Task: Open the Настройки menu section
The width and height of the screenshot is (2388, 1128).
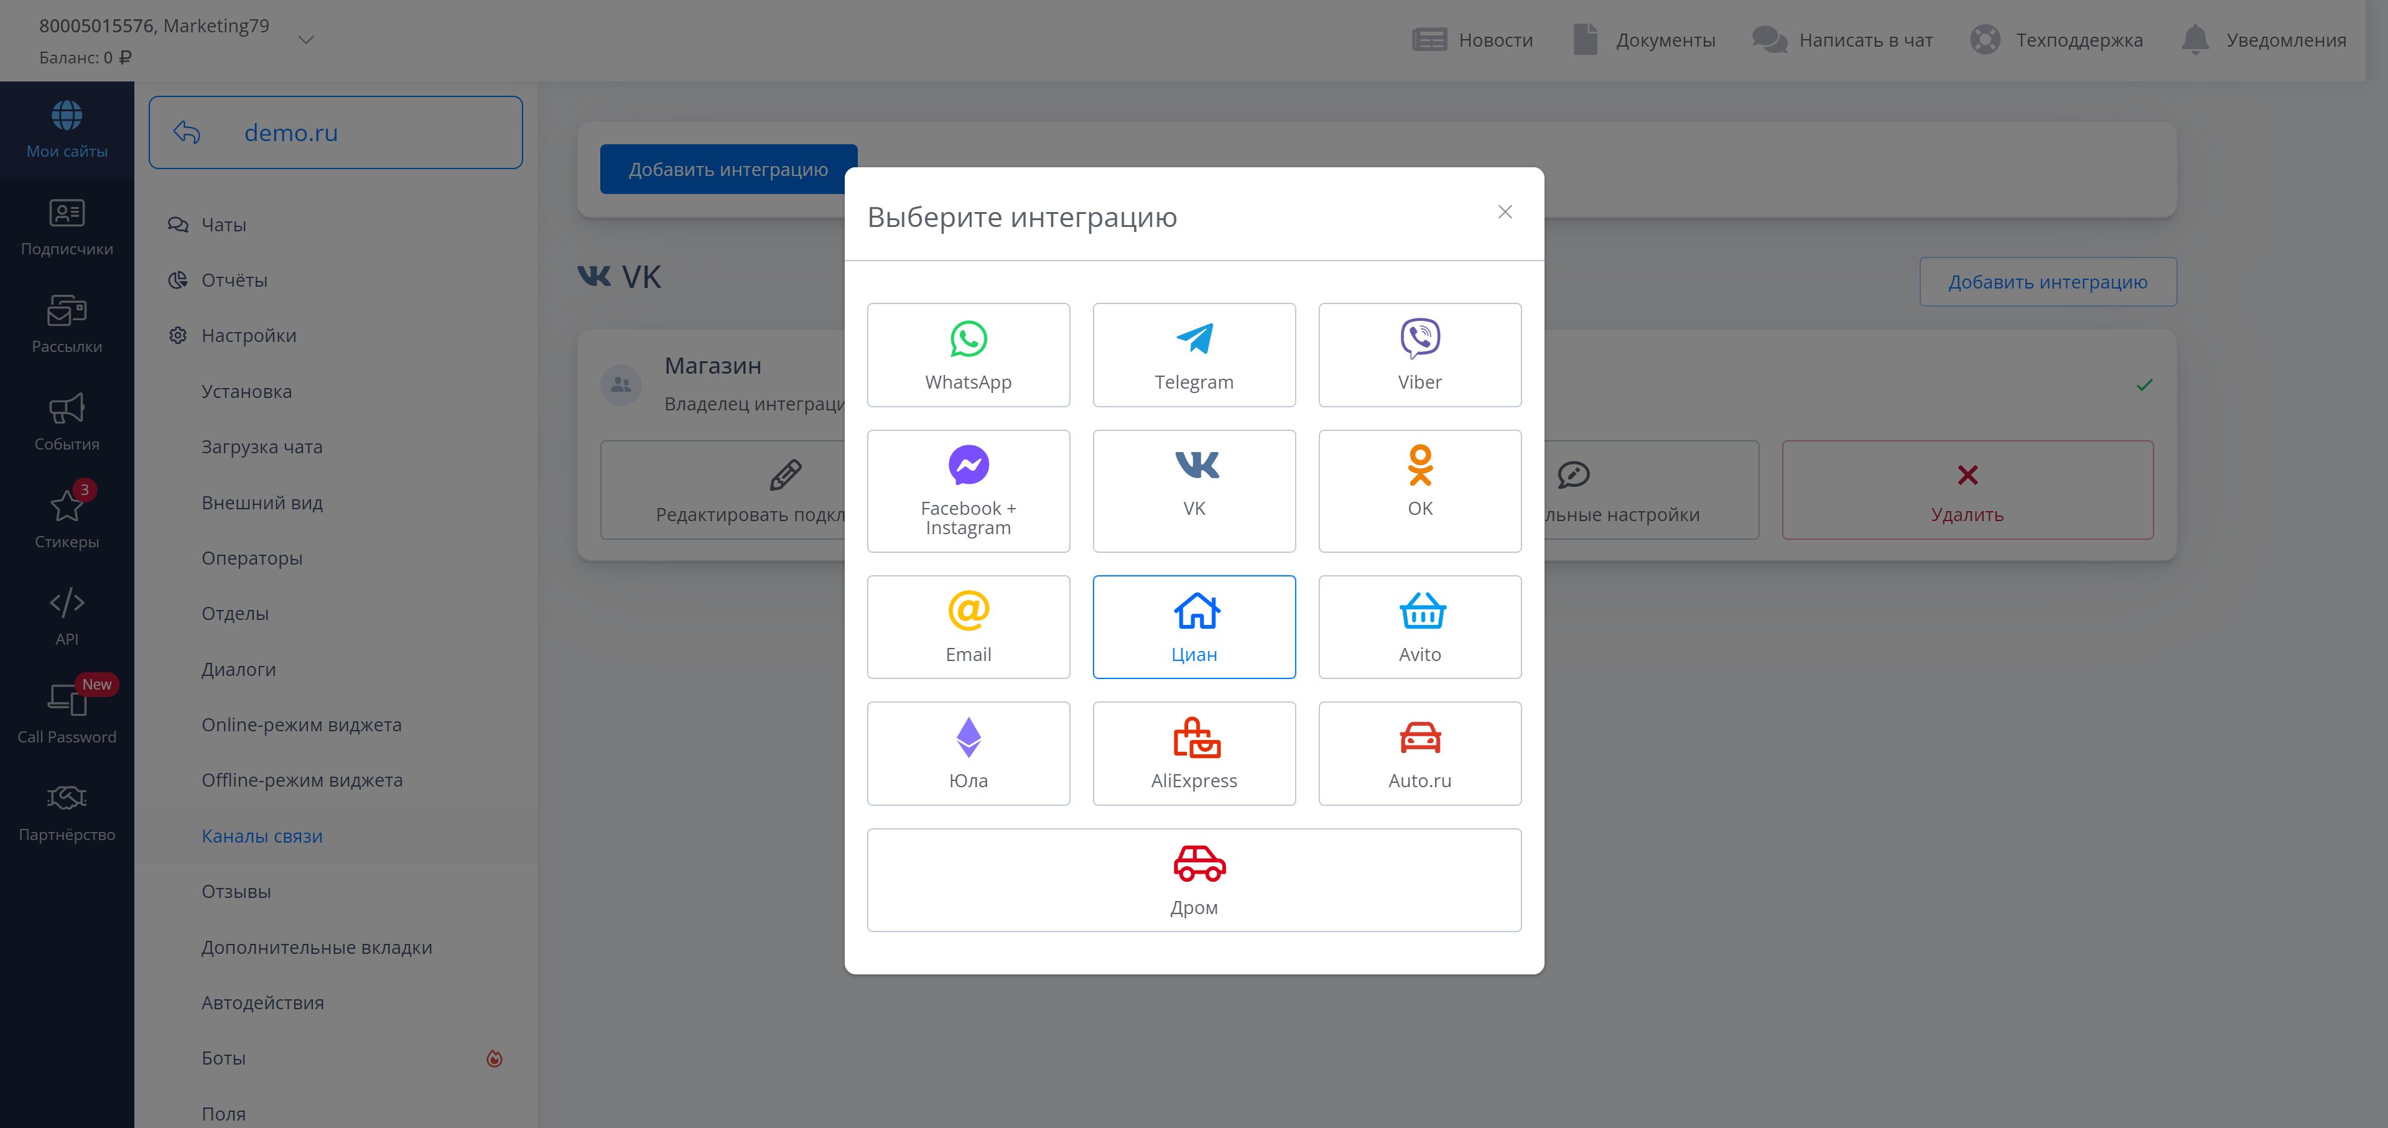Action: pyautogui.click(x=248, y=336)
